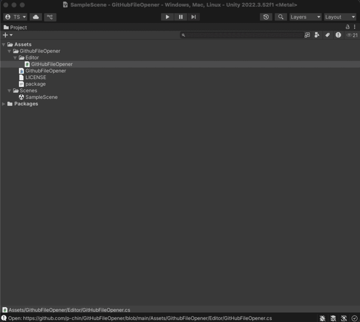Expand the Packages folder arrow

[x=4, y=104]
